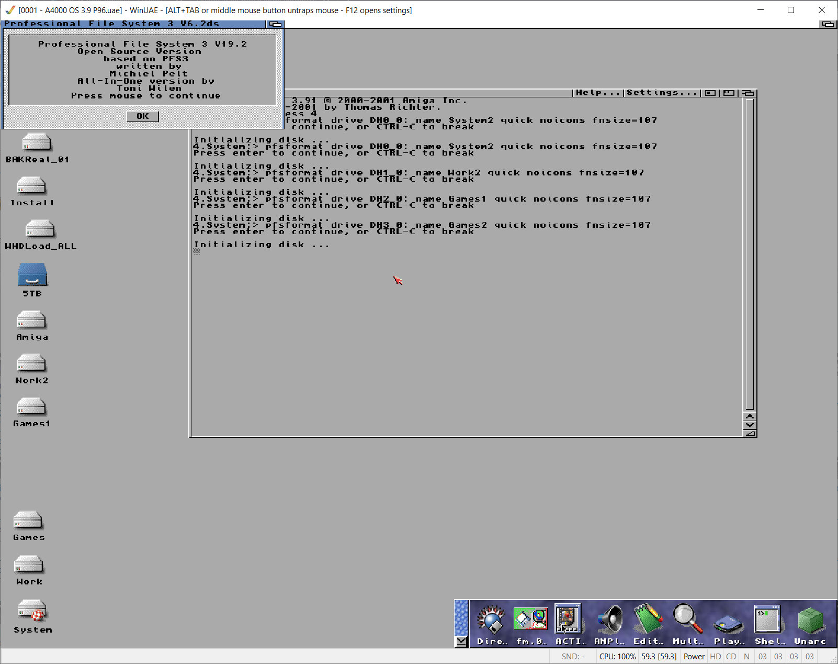Click the Workbench screen depth gadget
Screen dimensions: 838x664
click(x=828, y=24)
